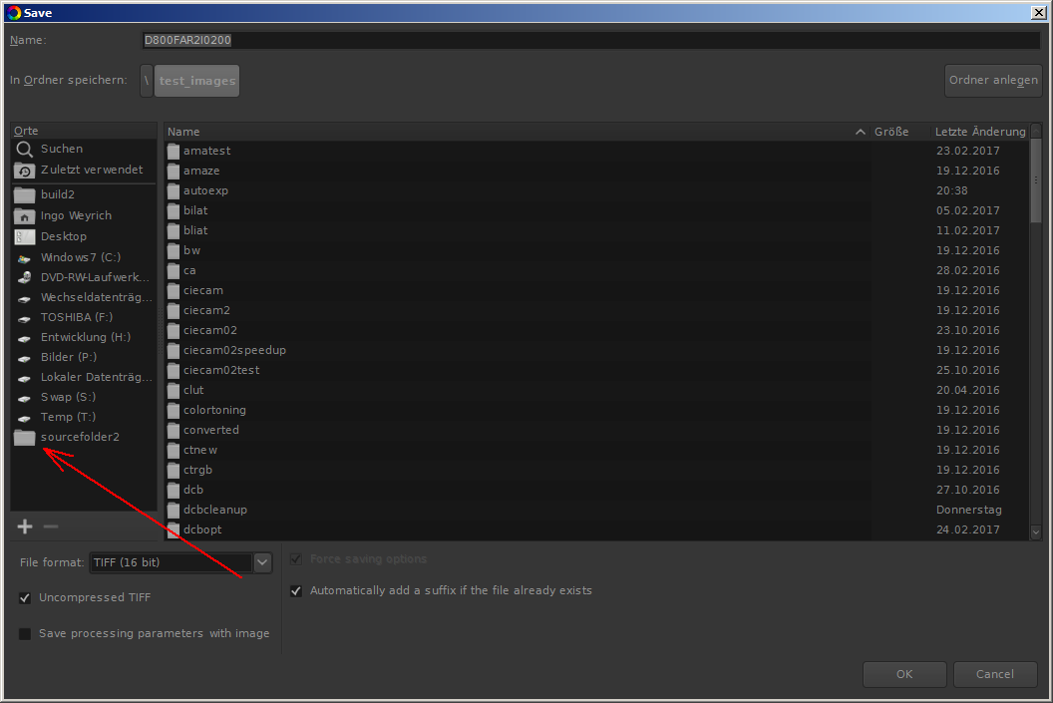
Task: Sort by Letzte Änderung column header
Action: 979,132
